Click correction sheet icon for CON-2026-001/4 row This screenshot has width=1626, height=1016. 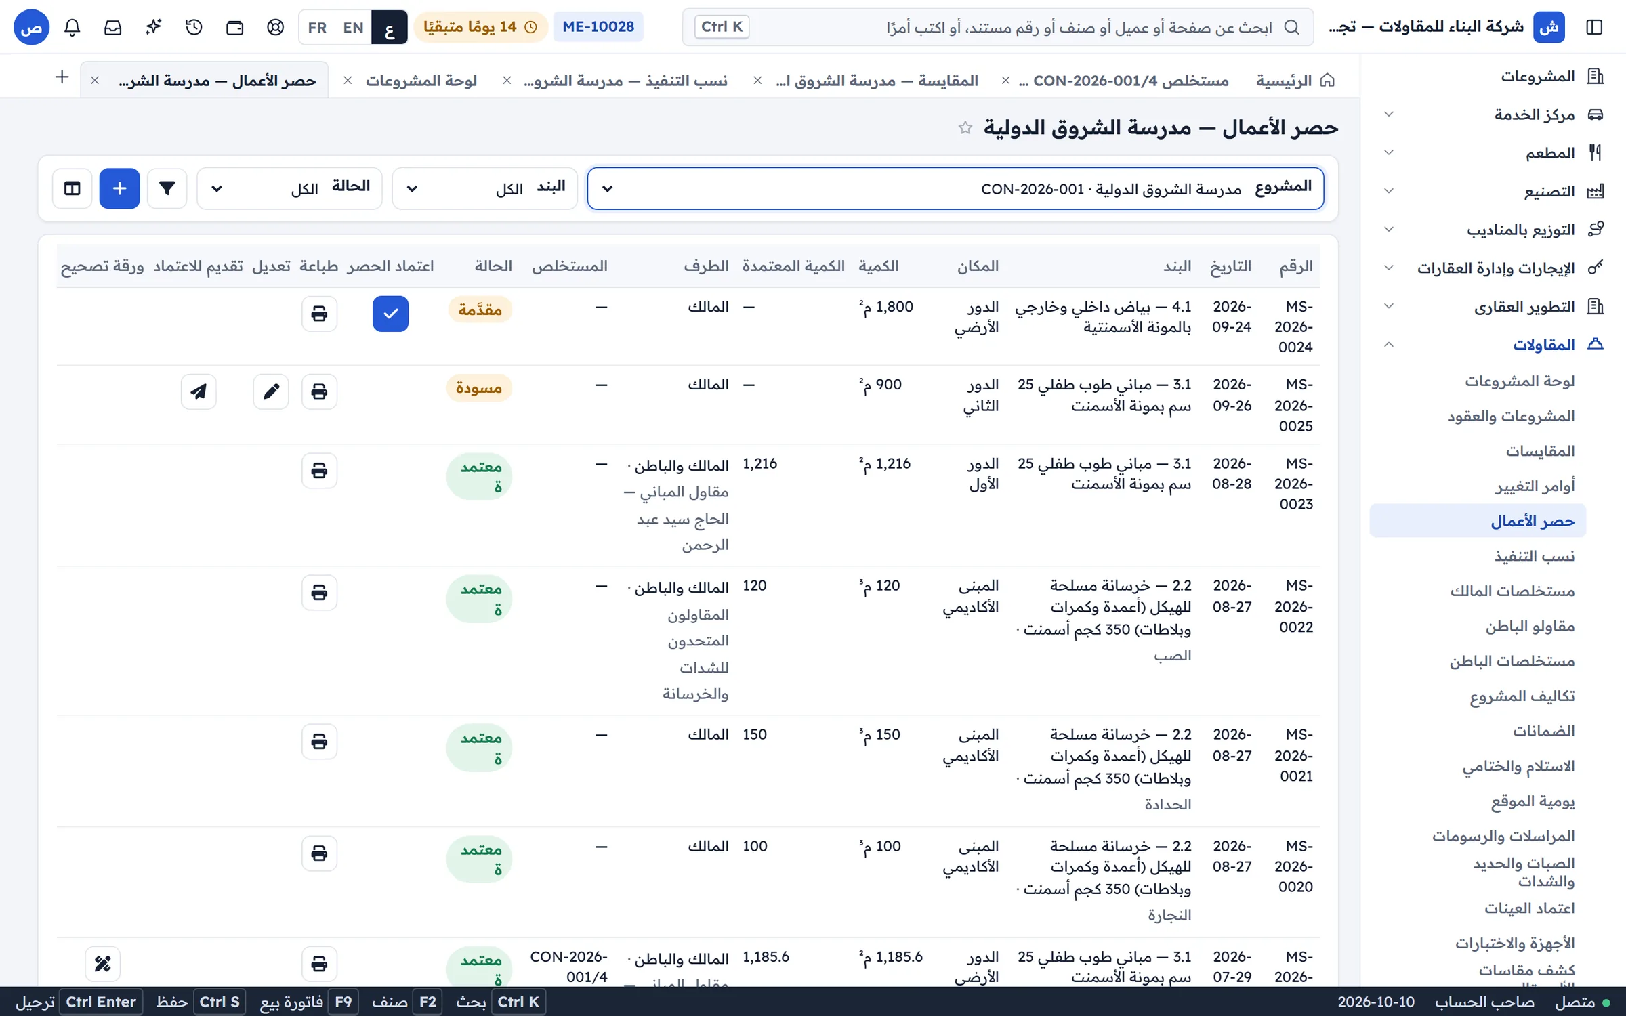coord(103,964)
